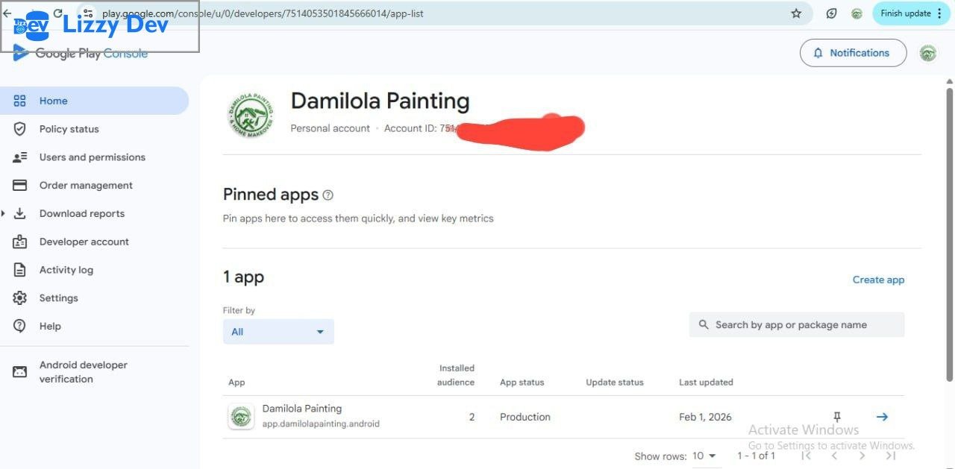Open the site information icon in address bar
Image resolution: width=955 pixels, height=469 pixels.
pyautogui.click(x=87, y=13)
